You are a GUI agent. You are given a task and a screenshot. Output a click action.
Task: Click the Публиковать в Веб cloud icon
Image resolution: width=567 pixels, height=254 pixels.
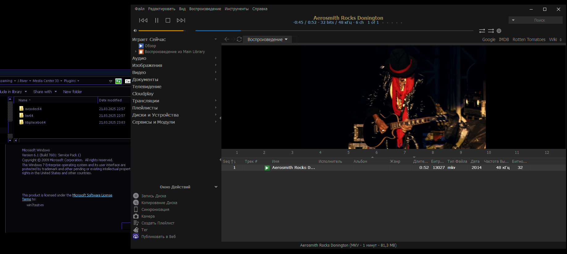(x=136, y=236)
